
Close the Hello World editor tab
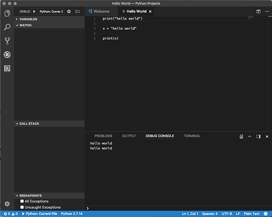[150, 11]
